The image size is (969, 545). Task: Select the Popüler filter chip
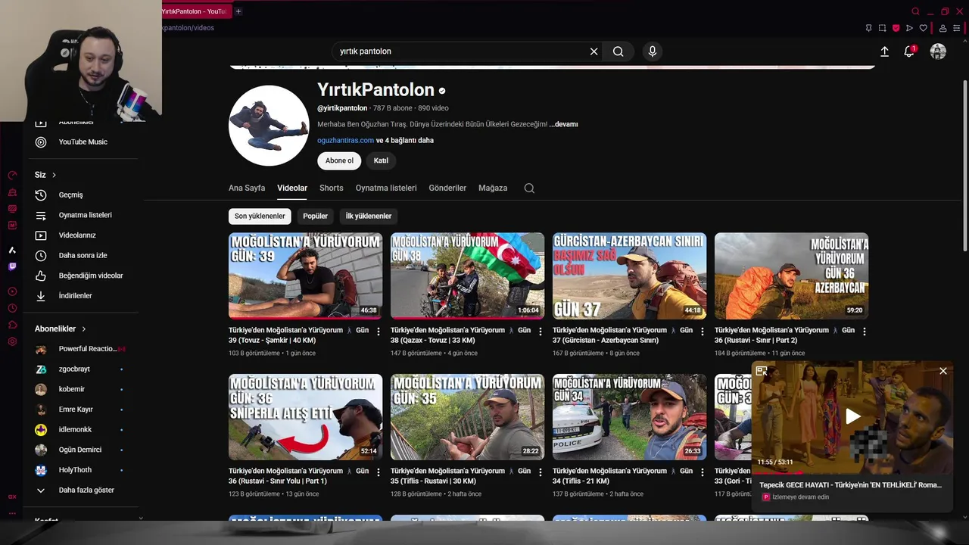[315, 216]
